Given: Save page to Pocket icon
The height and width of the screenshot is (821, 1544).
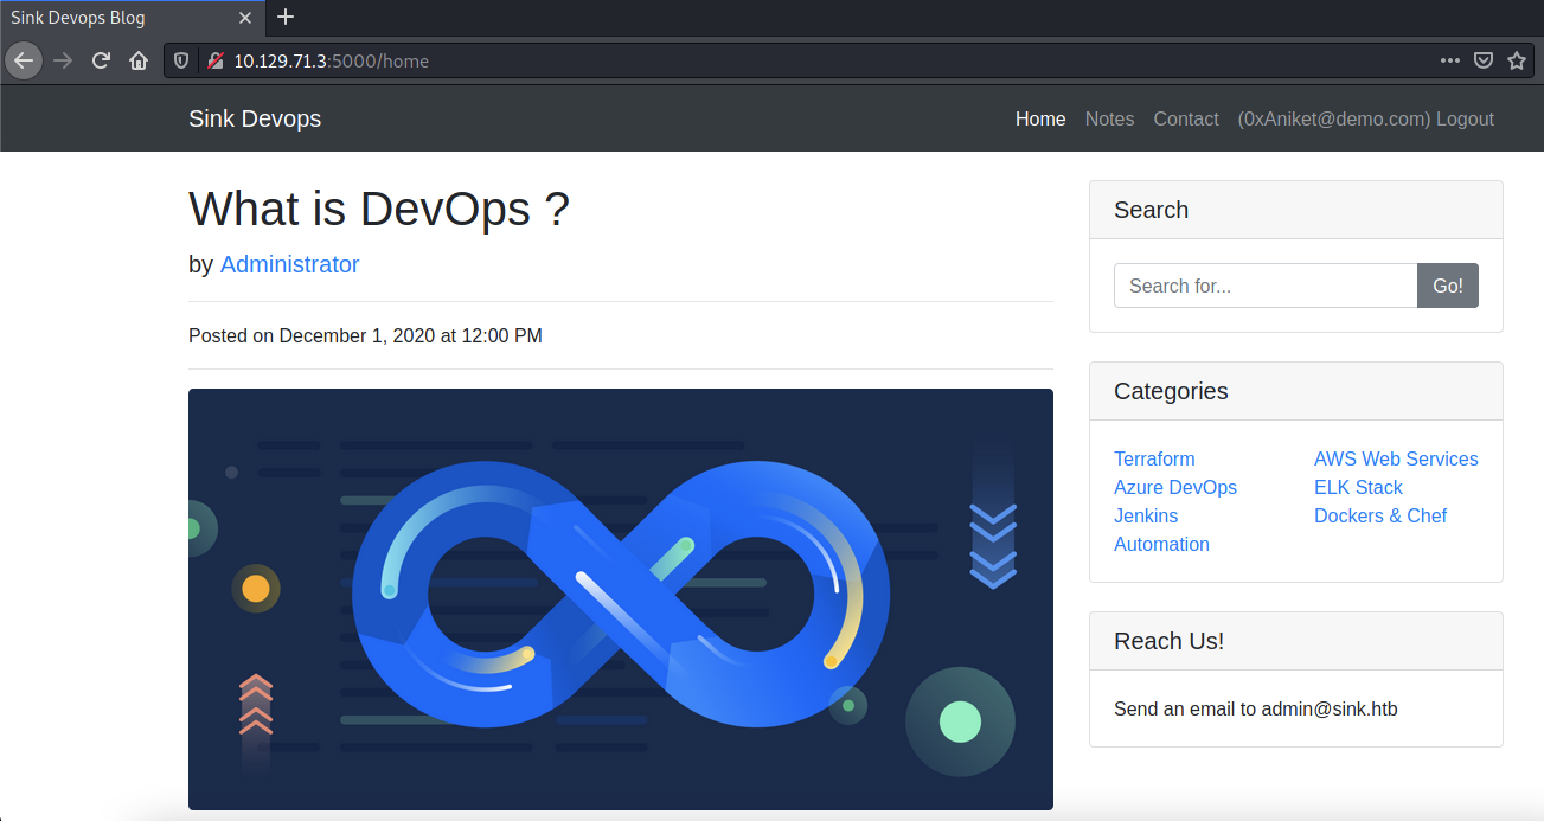Looking at the screenshot, I should [1484, 60].
